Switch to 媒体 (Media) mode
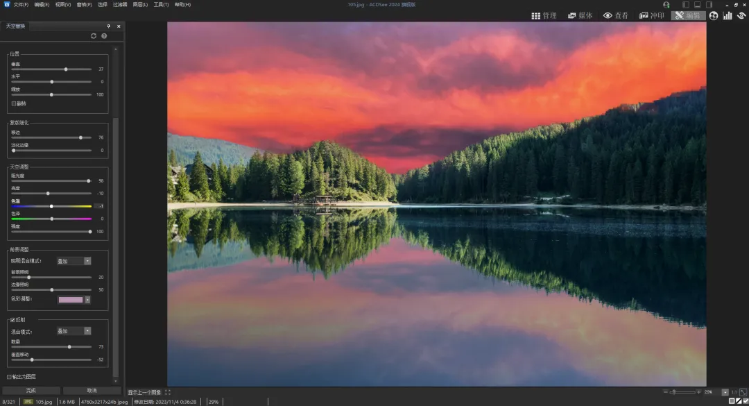 [580, 16]
